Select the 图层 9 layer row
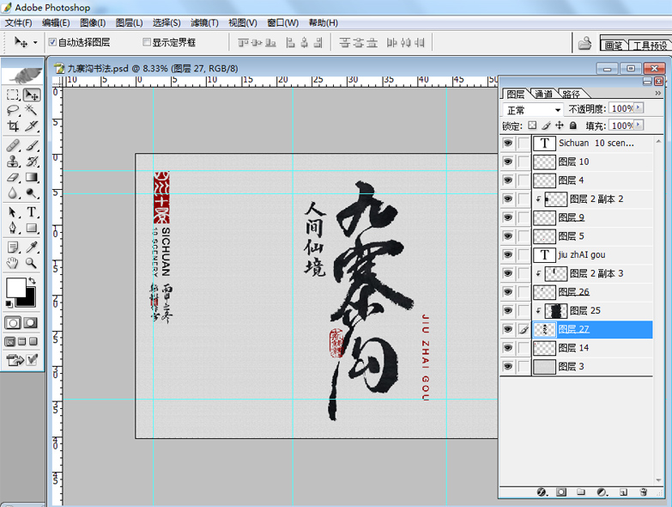The width and height of the screenshot is (672, 507). [x=593, y=217]
